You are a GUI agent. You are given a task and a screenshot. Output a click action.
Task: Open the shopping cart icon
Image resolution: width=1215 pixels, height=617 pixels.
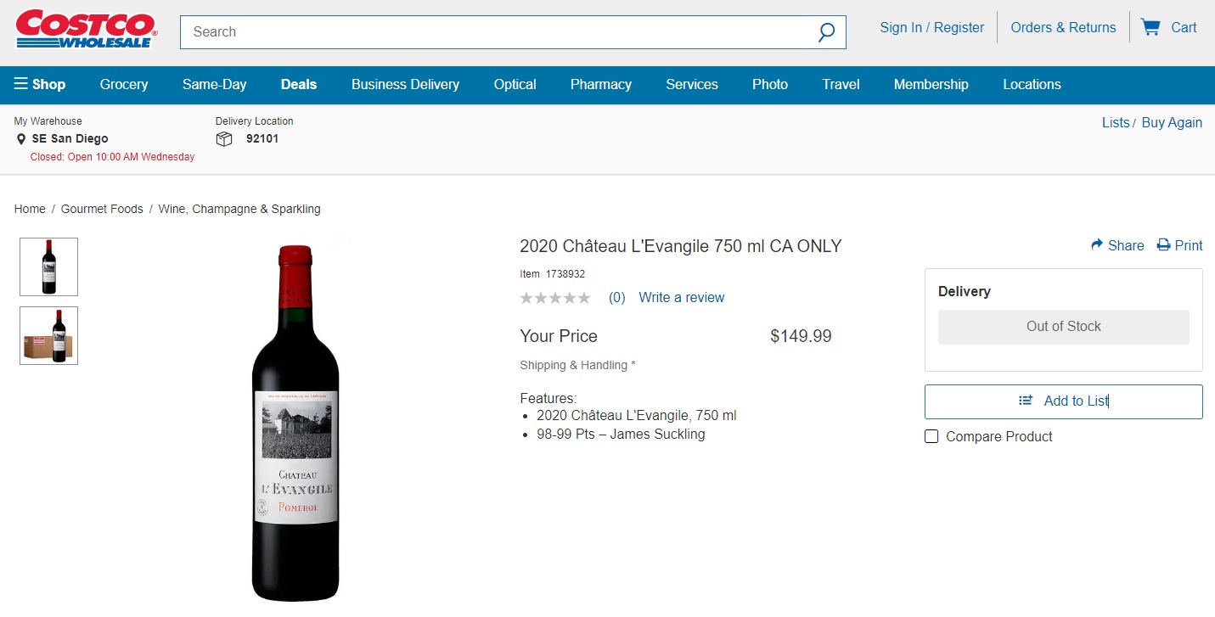click(x=1150, y=27)
